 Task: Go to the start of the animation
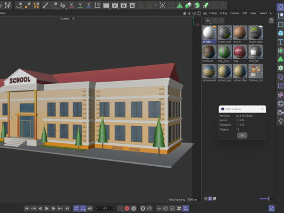[x=27, y=208]
